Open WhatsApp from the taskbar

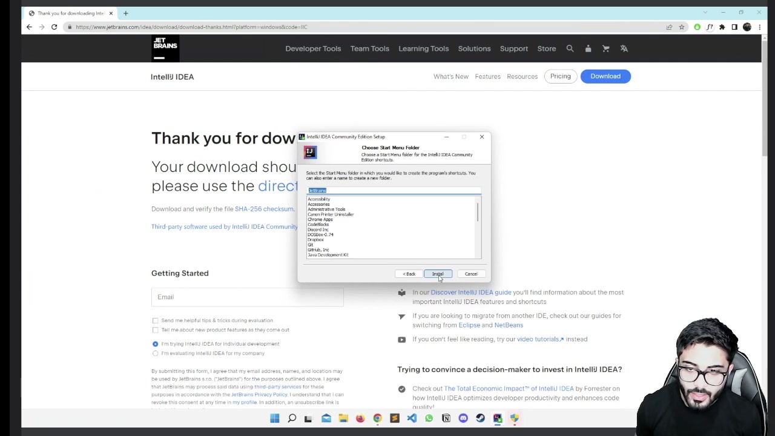429,418
